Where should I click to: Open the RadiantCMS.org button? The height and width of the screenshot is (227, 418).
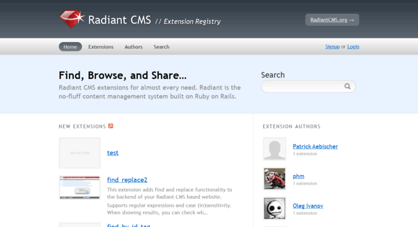tap(332, 20)
